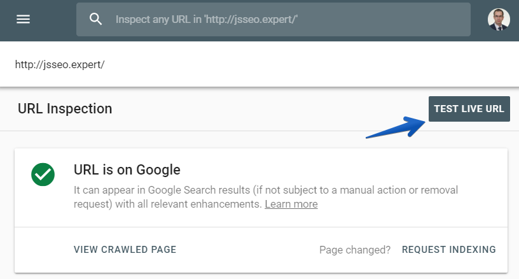Viewport: 519px width, 279px height.
Task: Open the user account avatar
Action: (x=499, y=19)
